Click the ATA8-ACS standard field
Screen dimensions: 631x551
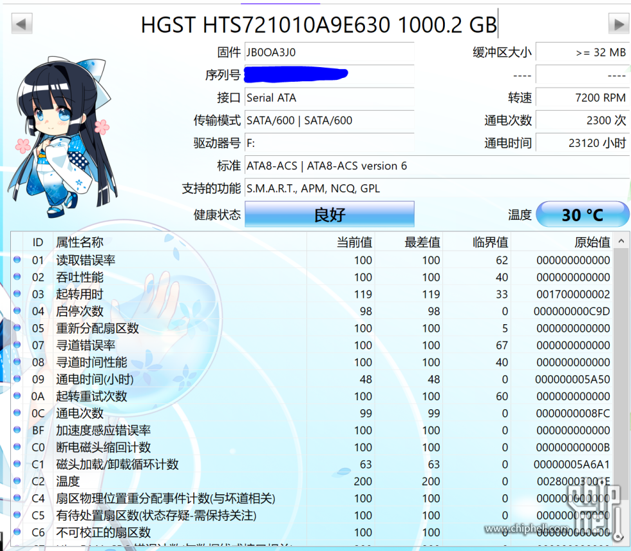pos(437,166)
